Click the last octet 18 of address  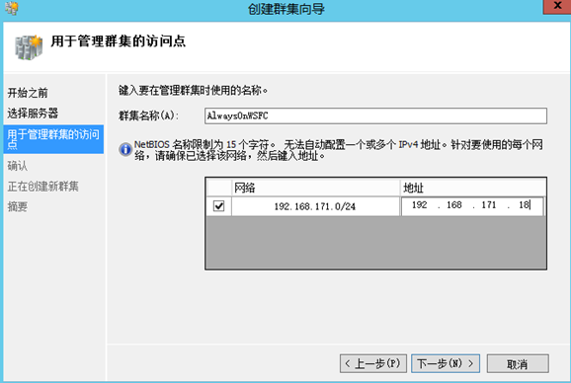click(x=524, y=205)
